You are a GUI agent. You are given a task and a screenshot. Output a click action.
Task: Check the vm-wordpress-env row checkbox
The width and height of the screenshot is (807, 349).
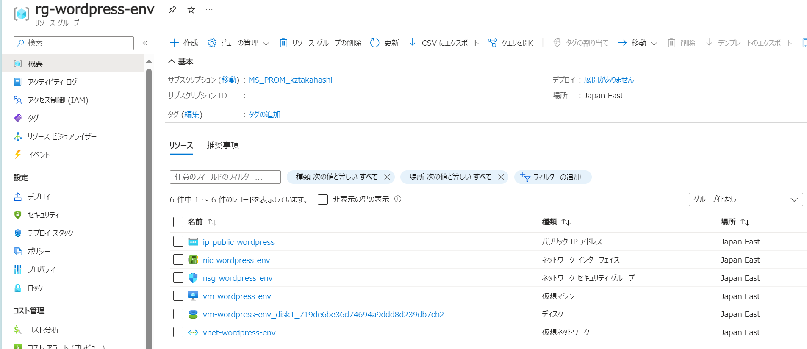pyautogui.click(x=178, y=296)
